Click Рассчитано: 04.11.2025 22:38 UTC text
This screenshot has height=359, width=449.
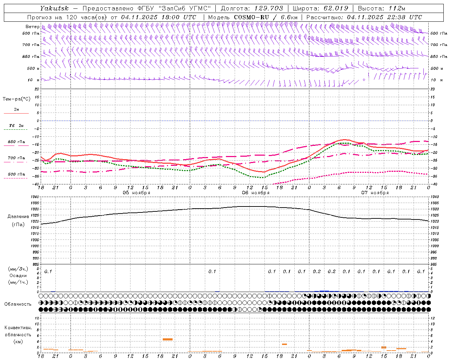364,17
